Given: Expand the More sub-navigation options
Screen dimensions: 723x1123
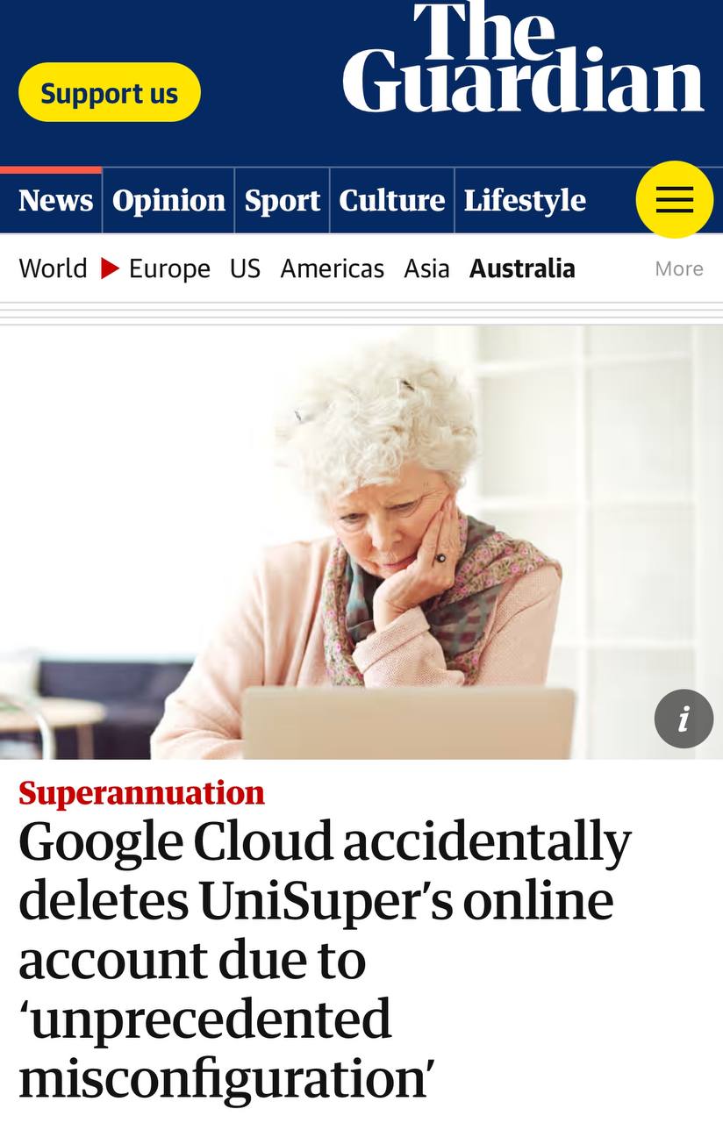Looking at the screenshot, I should [679, 268].
